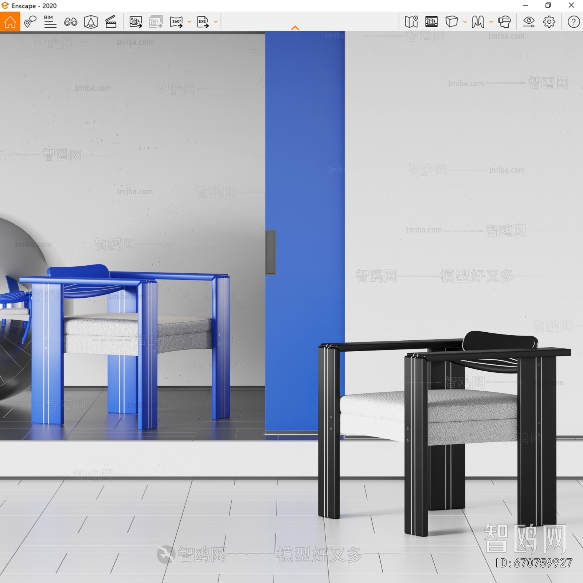
Task: Expand the navigation mode dropdown arrow
Action: pyautogui.click(x=491, y=22)
